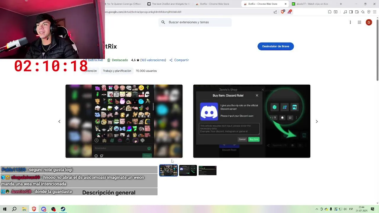Click the Destacado featured badge
This screenshot has height=213, width=379.
pyautogui.click(x=118, y=60)
